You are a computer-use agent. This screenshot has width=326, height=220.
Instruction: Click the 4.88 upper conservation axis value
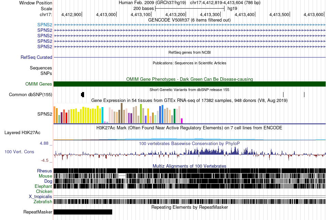[44, 143]
